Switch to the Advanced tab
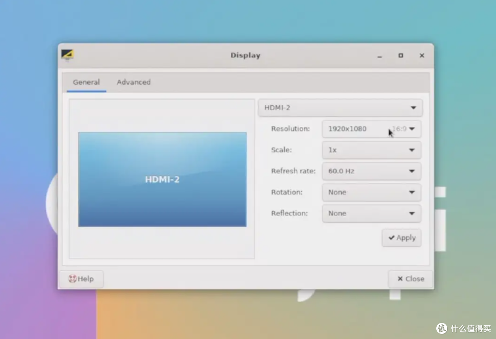The width and height of the screenshot is (496, 339). click(x=134, y=82)
